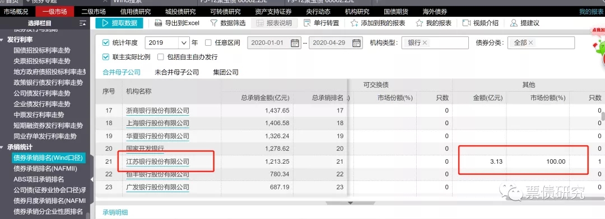
Task: Uncheck the 统计年度 checkbox
Action: tap(106, 42)
